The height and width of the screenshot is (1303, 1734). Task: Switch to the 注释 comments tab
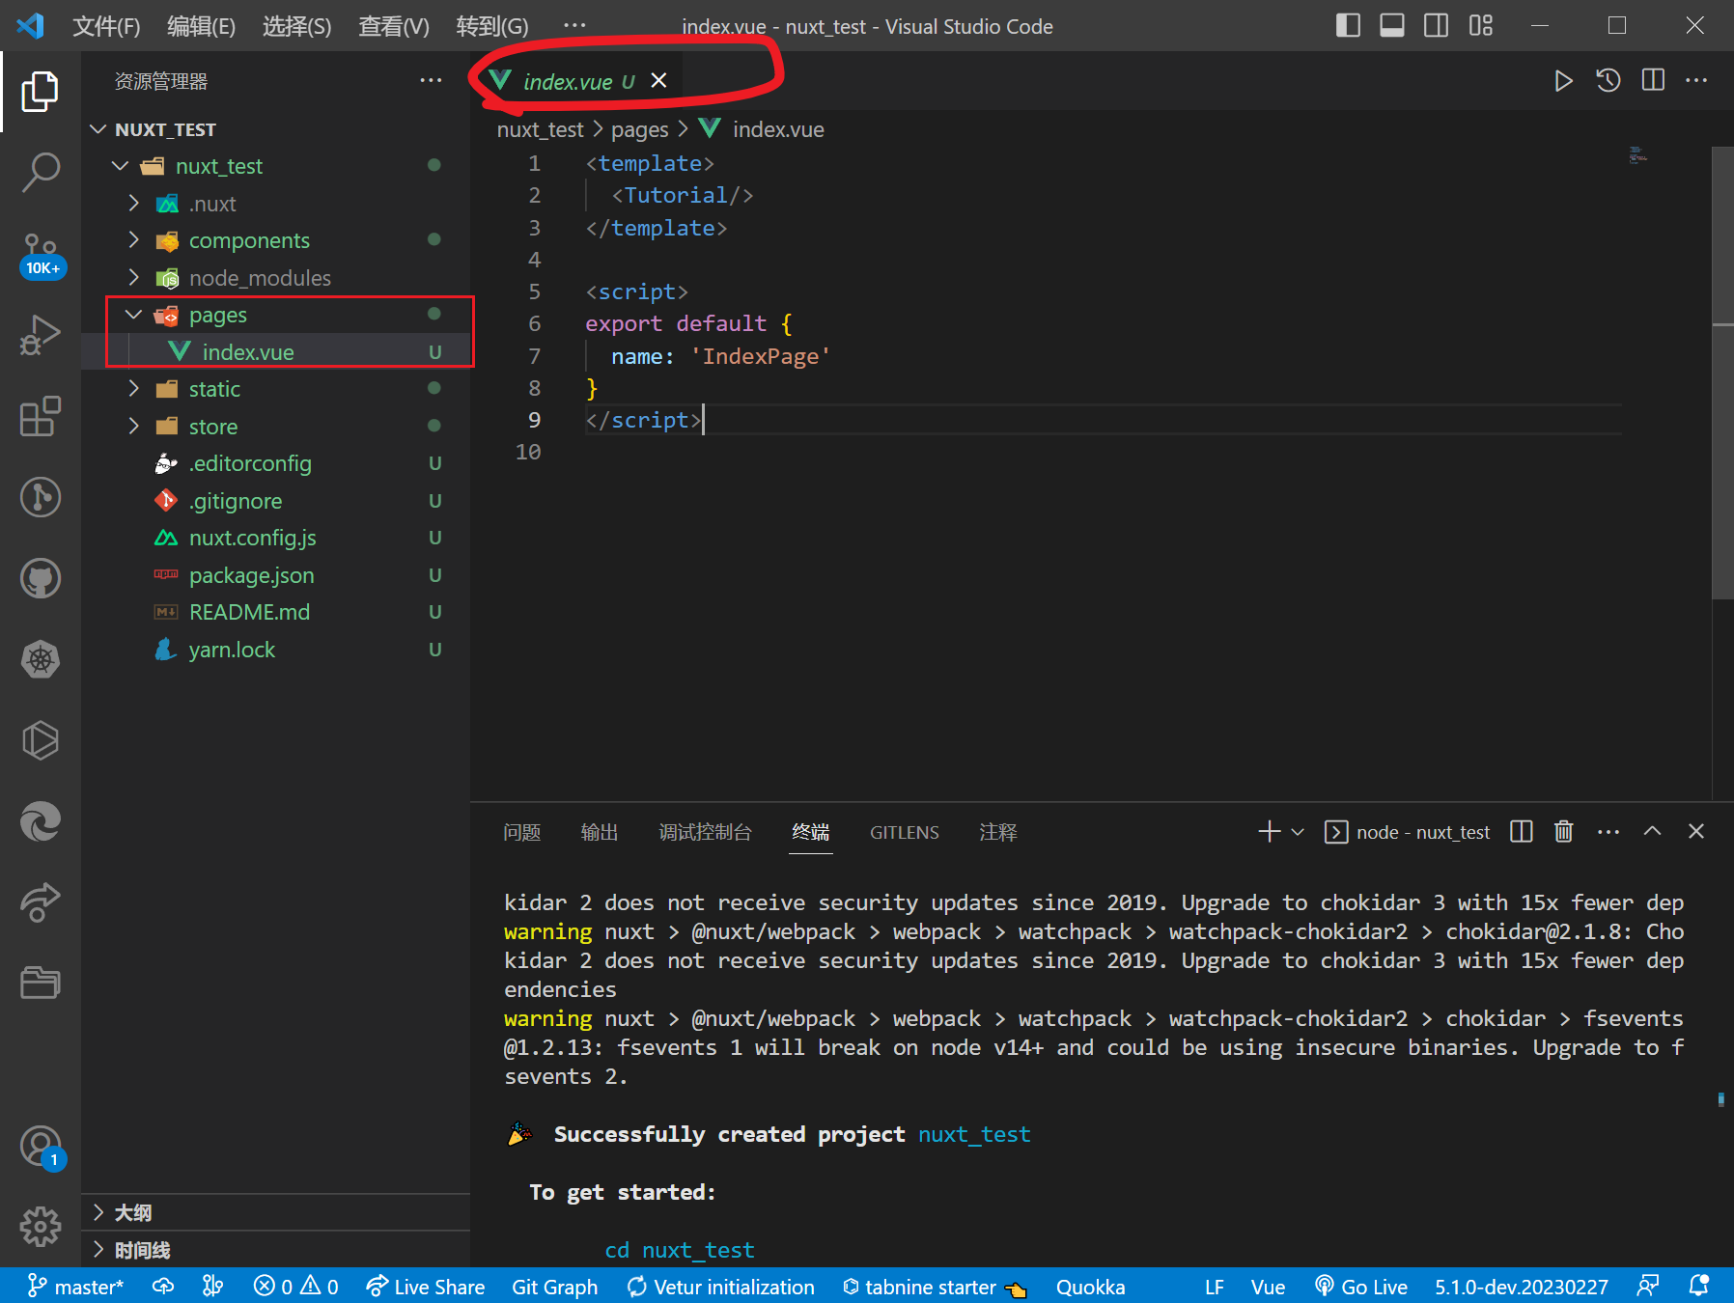(x=998, y=832)
